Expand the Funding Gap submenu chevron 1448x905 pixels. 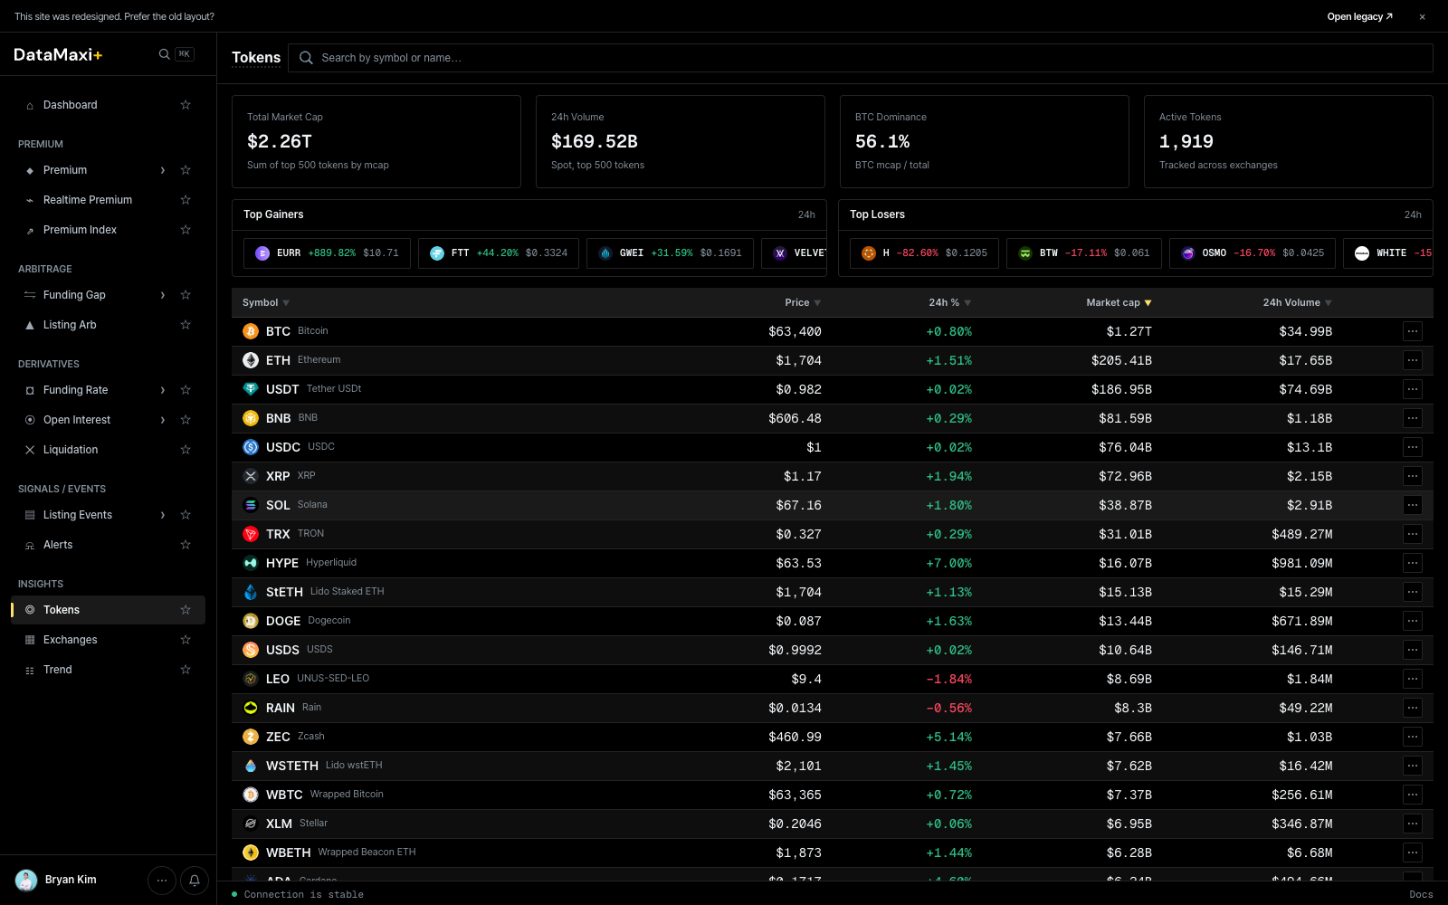click(163, 295)
